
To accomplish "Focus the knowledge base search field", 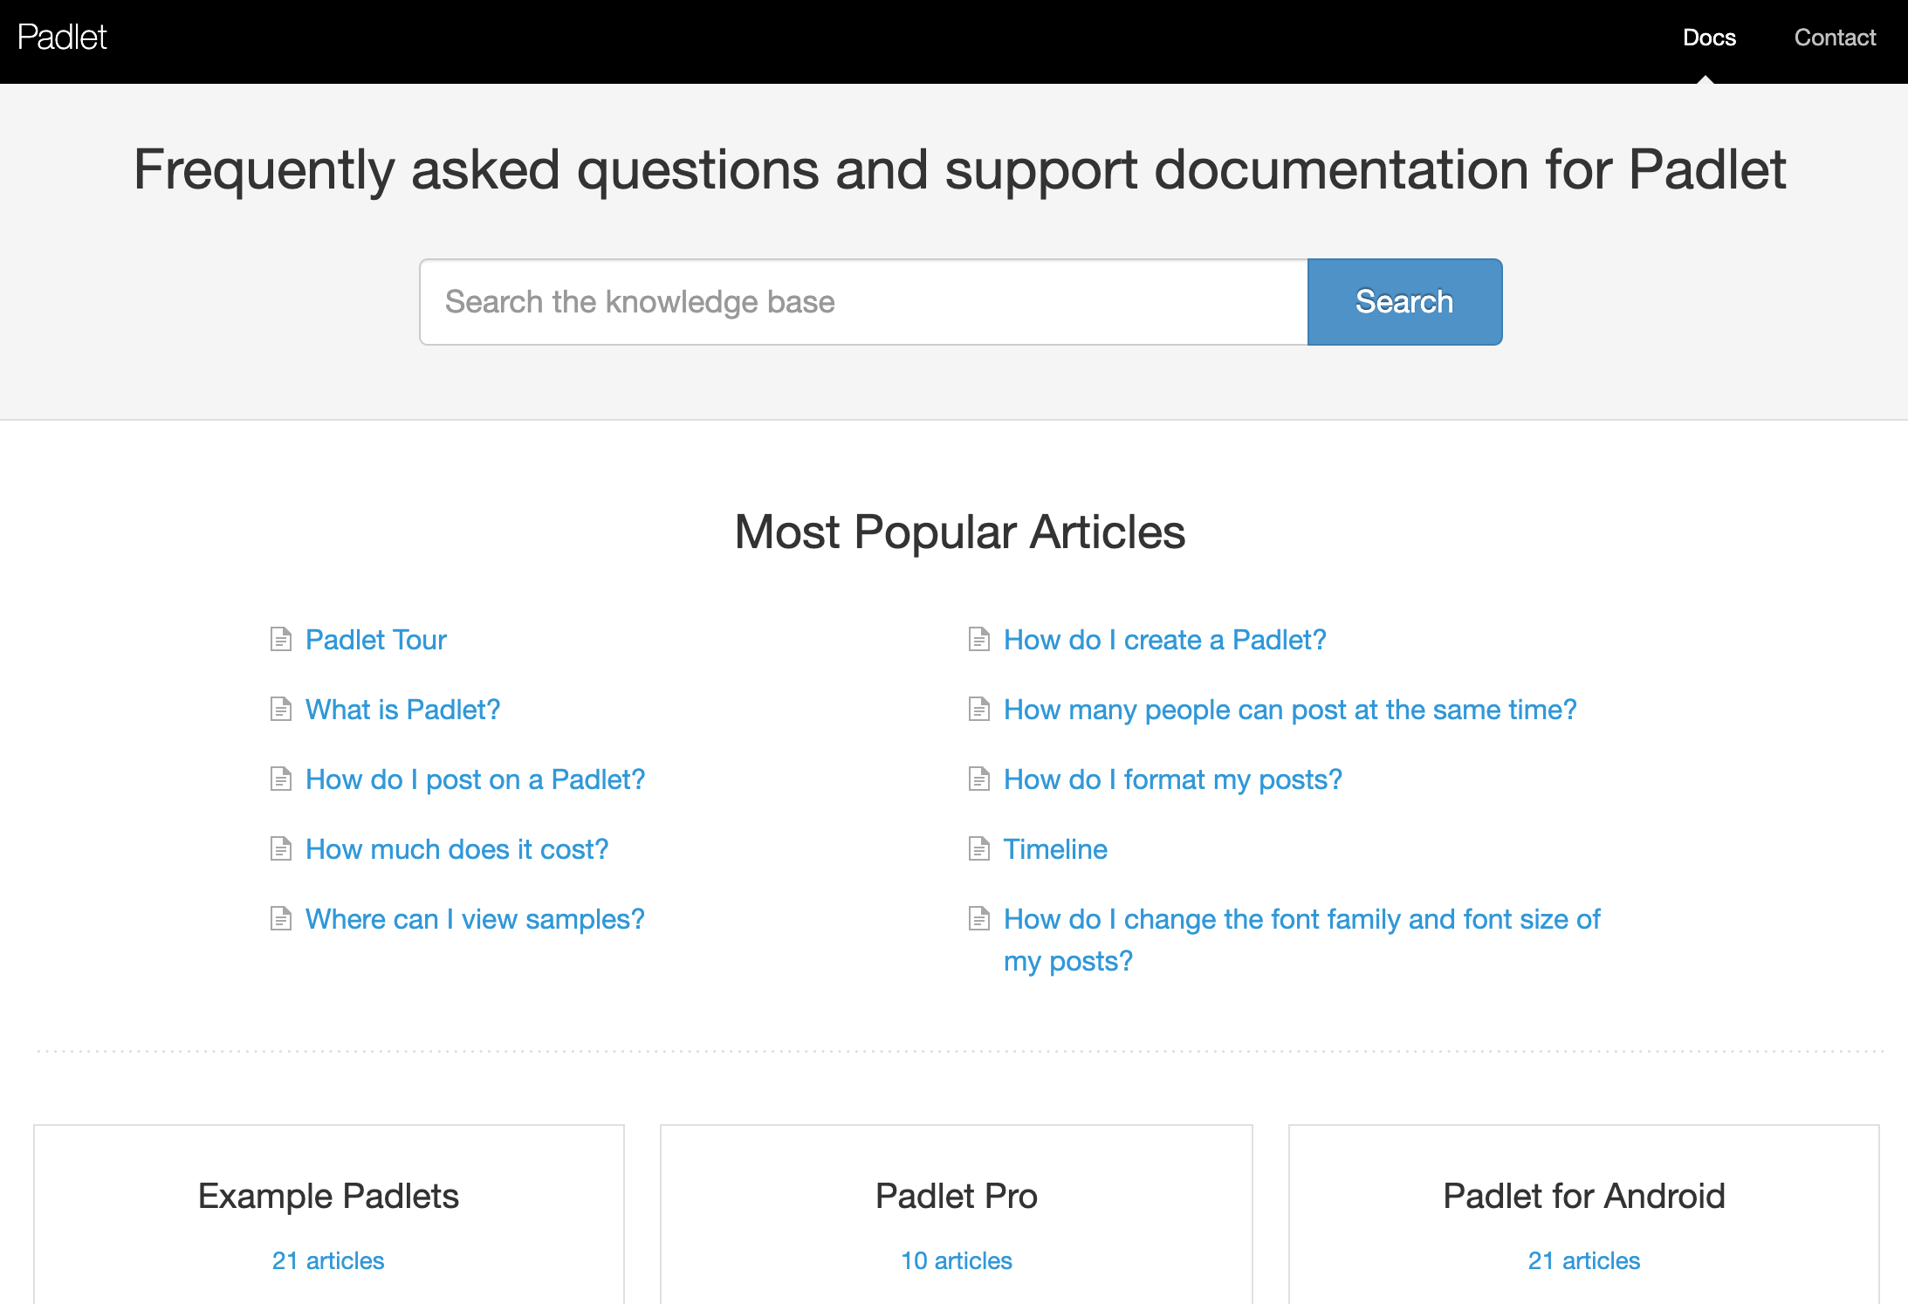I will [862, 302].
